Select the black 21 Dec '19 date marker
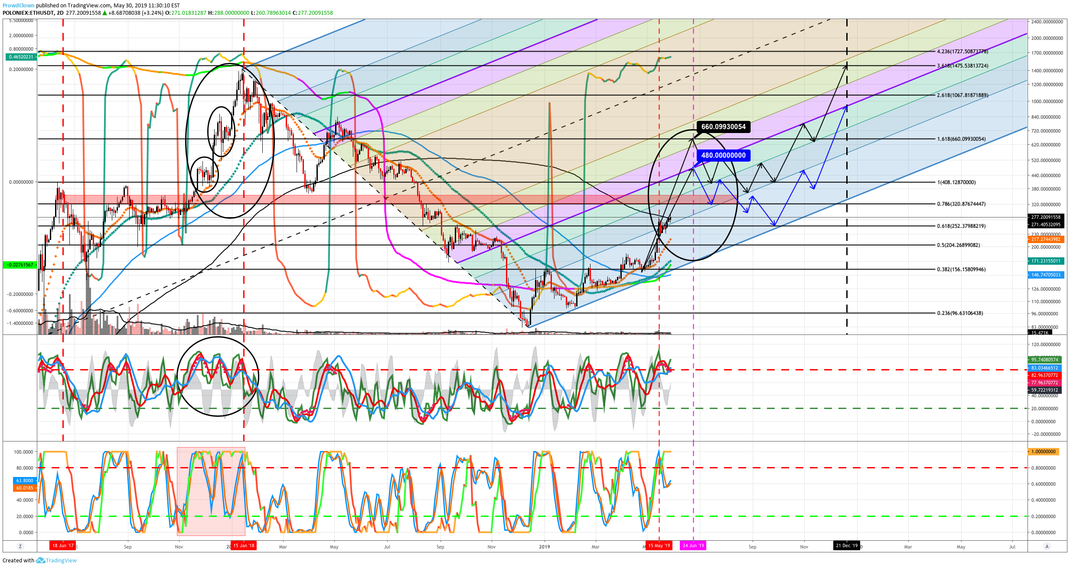The height and width of the screenshot is (568, 1070). 847,545
